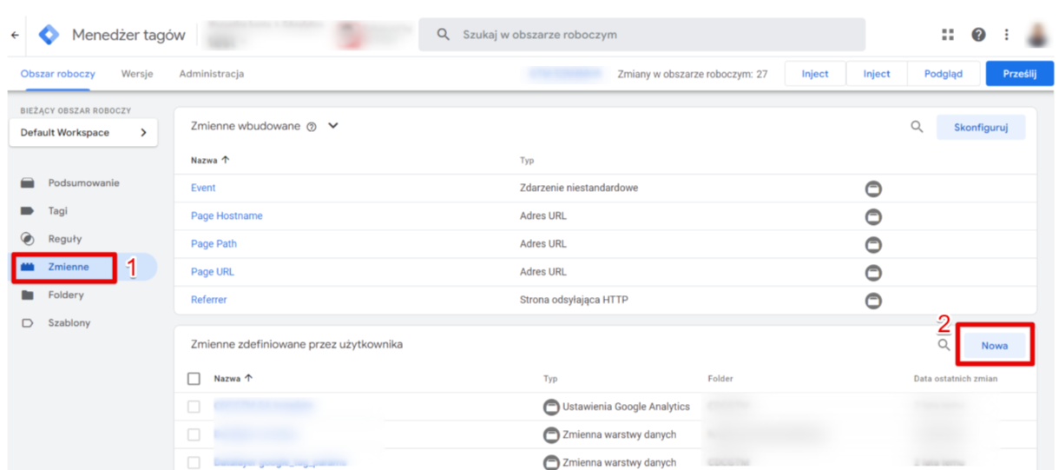Click the Nowa button
This screenshot has width=1059, height=470.
pos(995,345)
